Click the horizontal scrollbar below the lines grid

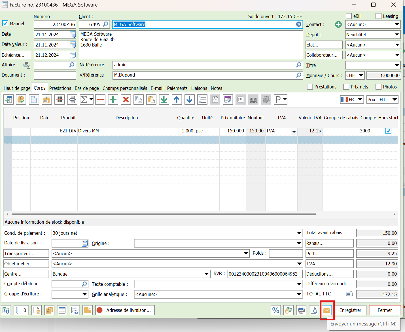164,214
